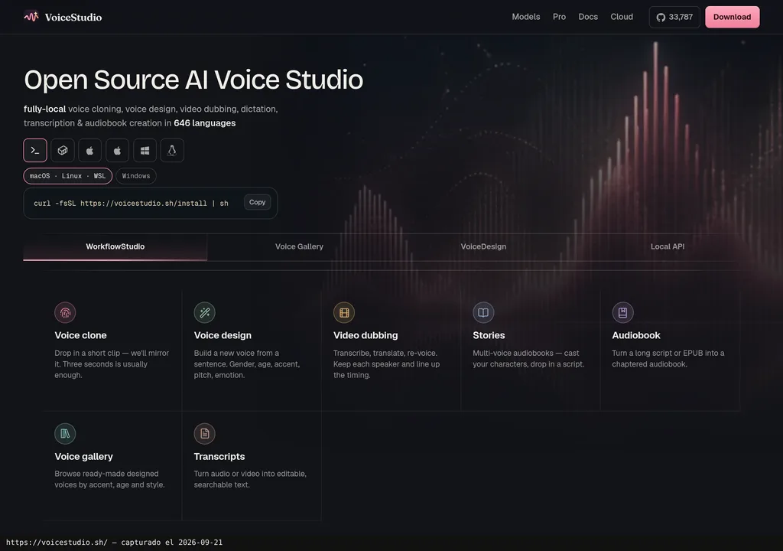Switch to the Local API tab
Image resolution: width=783 pixels, height=551 pixels.
coord(667,246)
